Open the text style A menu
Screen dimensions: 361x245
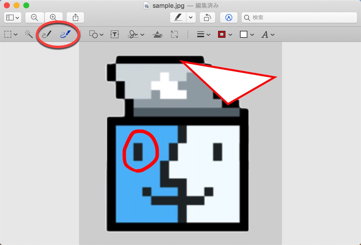click(x=268, y=34)
